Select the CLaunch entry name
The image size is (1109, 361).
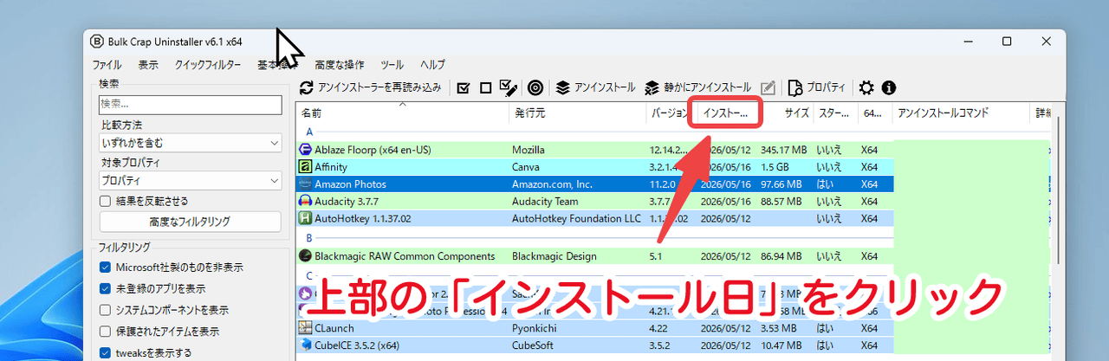point(334,328)
